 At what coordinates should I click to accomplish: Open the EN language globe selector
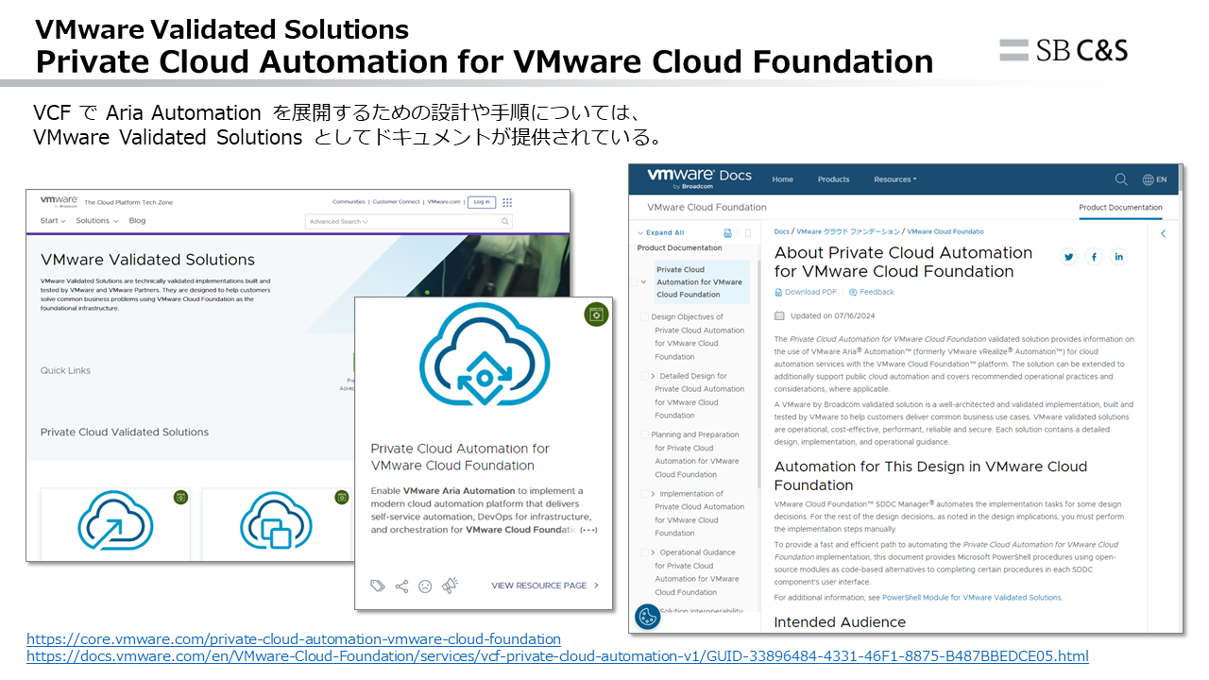(x=1154, y=179)
